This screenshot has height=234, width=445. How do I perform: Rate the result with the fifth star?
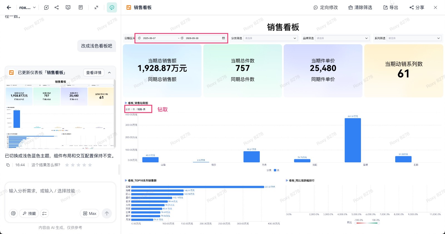[90, 165]
